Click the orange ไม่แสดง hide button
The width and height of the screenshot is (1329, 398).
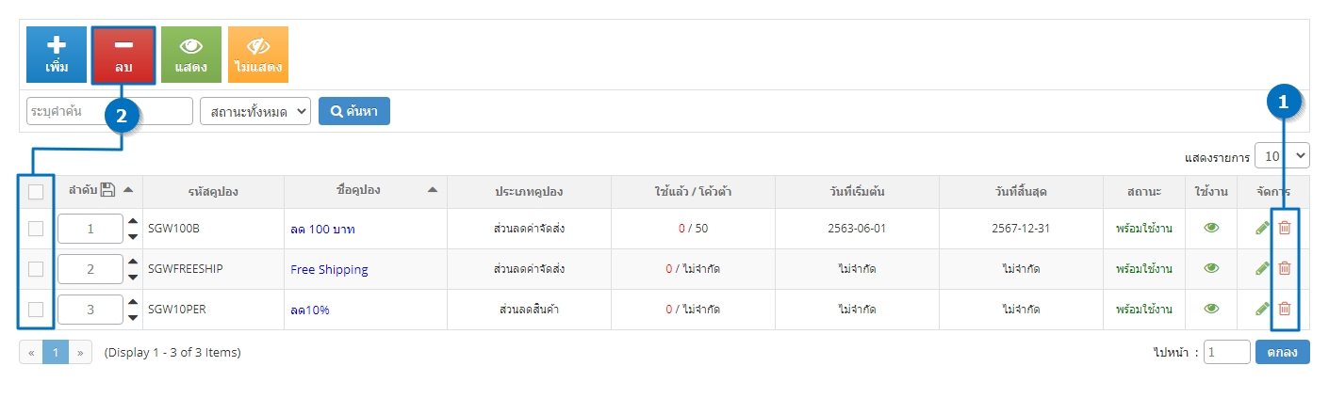[258, 55]
